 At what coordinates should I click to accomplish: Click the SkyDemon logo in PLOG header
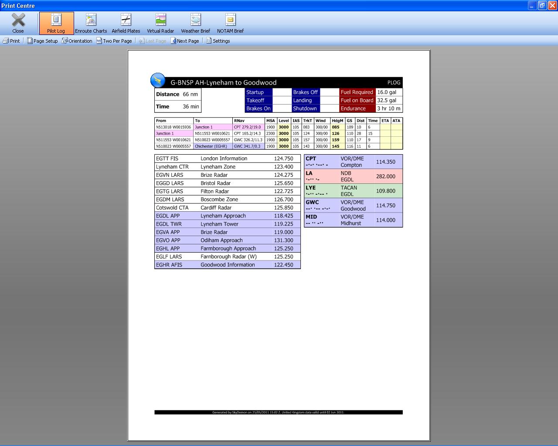[158, 81]
